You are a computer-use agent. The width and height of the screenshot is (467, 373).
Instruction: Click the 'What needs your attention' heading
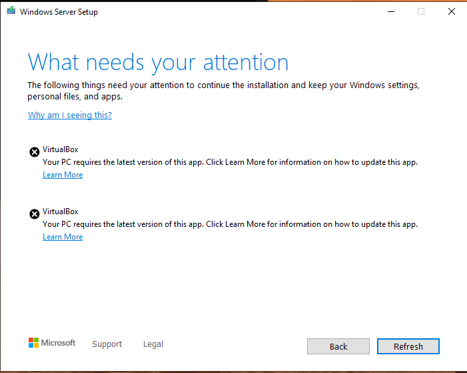tap(158, 63)
